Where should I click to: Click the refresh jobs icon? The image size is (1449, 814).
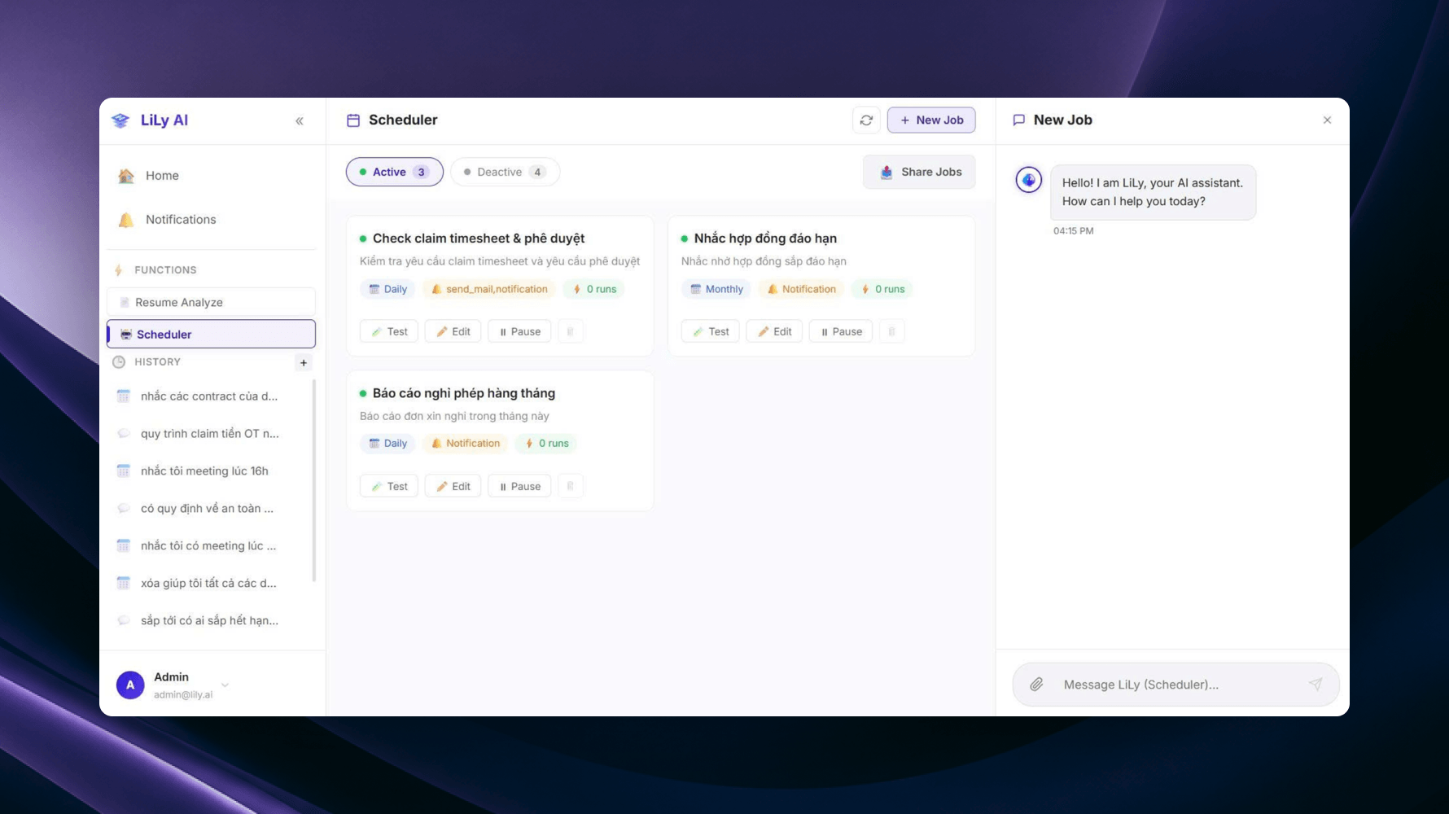867,120
